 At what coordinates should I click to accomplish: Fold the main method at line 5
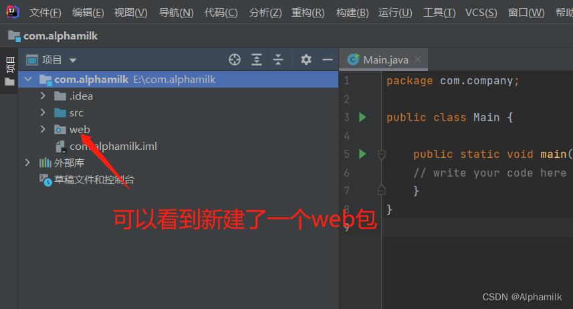[382, 154]
